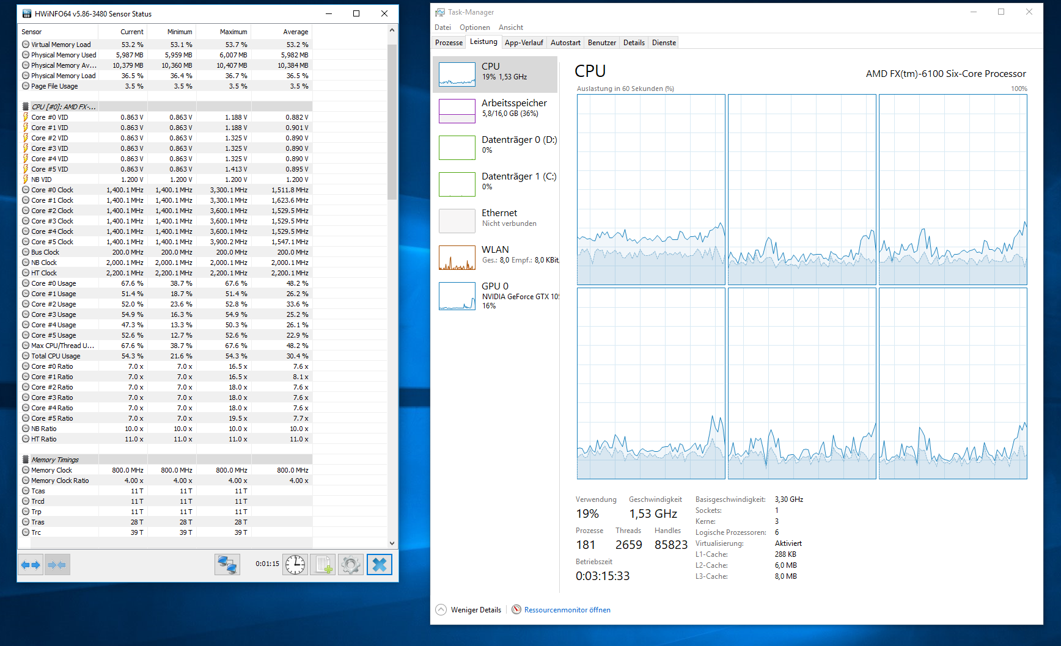Click the processor name AMD FX(tm)-6100 text

[x=945, y=74]
